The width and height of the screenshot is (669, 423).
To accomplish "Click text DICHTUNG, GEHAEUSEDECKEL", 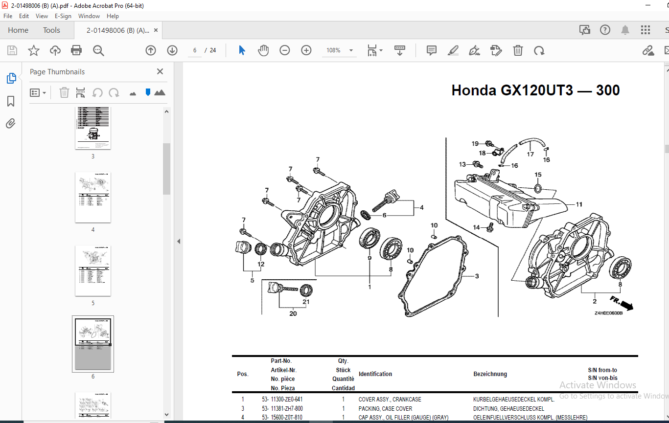I will (508, 408).
